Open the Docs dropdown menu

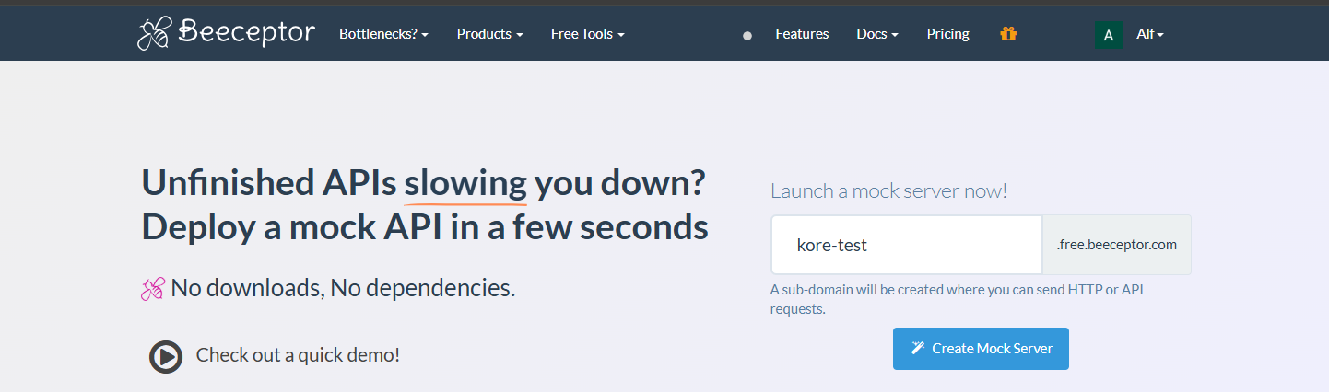click(x=876, y=34)
